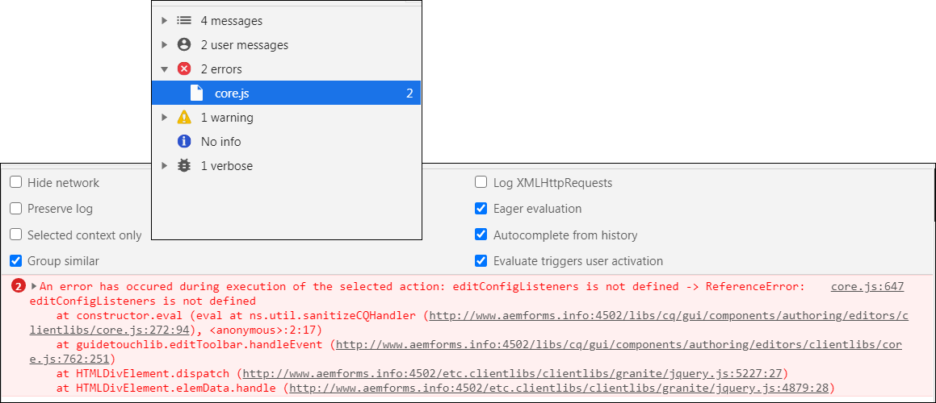Image resolution: width=936 pixels, height=403 pixels.
Task: Click 'at guidetouchlib.editToolbar.handleEvent' text
Action: click(x=190, y=345)
